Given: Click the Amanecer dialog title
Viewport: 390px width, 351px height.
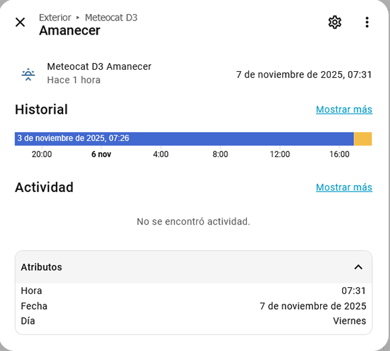Looking at the screenshot, I should [x=70, y=31].
